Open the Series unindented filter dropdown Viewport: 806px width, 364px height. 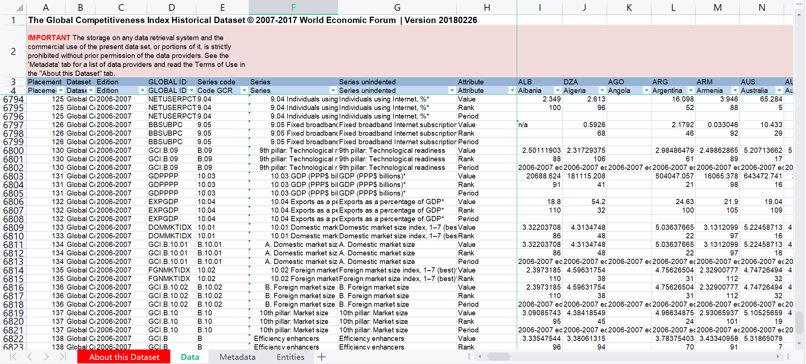click(452, 90)
